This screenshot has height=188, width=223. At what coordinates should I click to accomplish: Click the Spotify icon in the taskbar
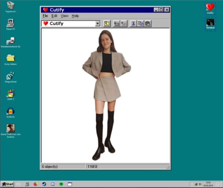pos(61,184)
